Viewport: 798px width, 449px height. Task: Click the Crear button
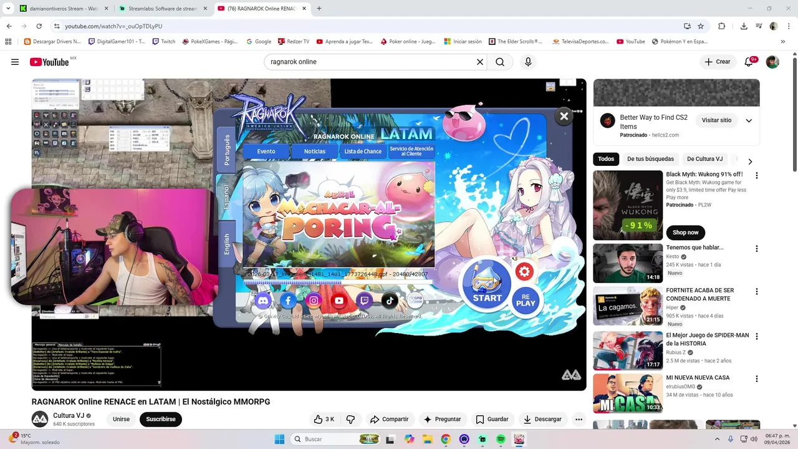point(718,62)
